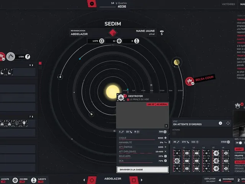Image resolution: width=245 pixels, height=184 pixels.
Task: Click the central yellow star
Action: (113, 92)
